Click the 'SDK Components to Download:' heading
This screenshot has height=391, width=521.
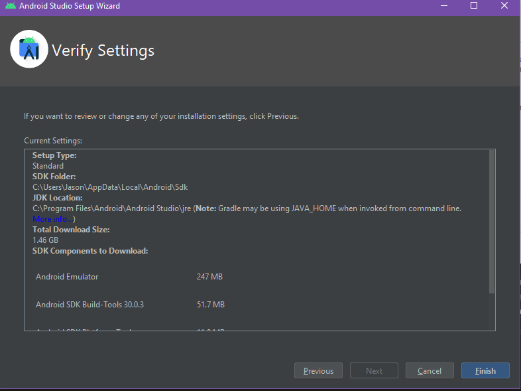click(x=90, y=250)
